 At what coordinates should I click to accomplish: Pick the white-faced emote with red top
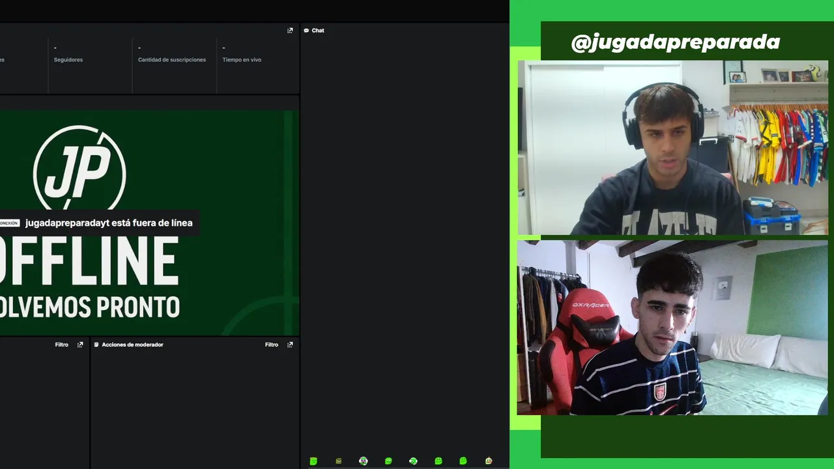tap(489, 461)
